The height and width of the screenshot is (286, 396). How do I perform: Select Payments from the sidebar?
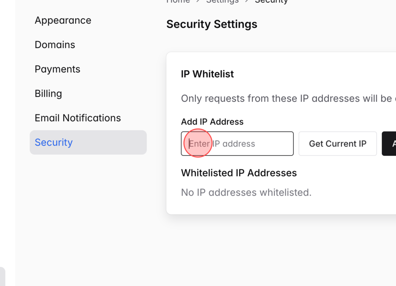point(57,69)
